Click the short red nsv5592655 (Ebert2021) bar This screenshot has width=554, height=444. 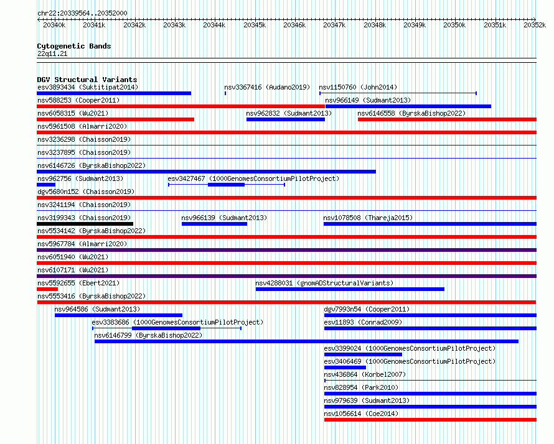pyautogui.click(x=47, y=289)
